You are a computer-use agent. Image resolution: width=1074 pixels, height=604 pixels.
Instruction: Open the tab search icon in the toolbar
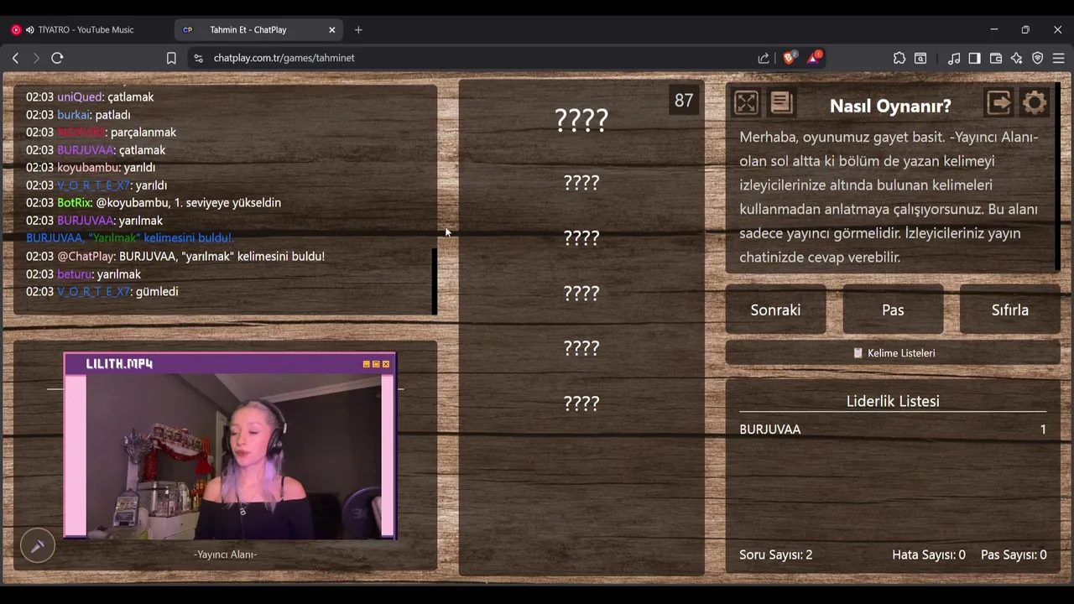pyautogui.click(x=920, y=58)
